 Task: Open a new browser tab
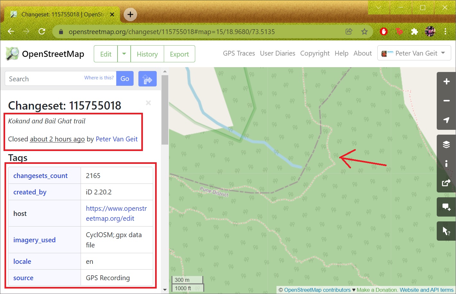(130, 14)
